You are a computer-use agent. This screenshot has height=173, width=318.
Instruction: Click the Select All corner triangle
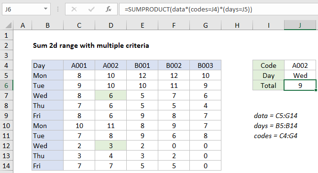coord(8,25)
